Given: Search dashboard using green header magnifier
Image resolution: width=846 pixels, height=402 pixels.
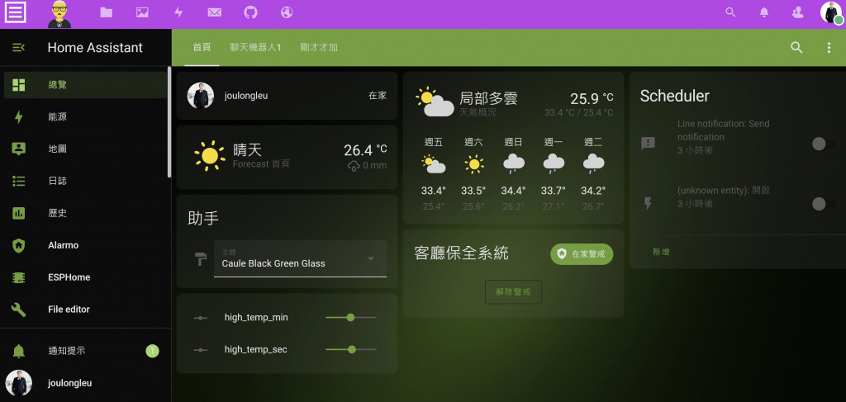Looking at the screenshot, I should (796, 47).
